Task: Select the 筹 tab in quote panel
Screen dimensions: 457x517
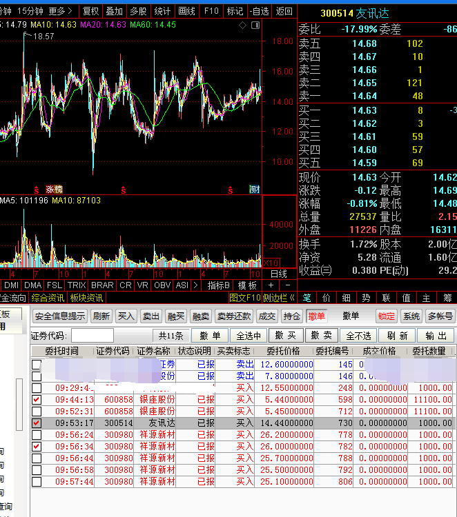Action: 447,298
